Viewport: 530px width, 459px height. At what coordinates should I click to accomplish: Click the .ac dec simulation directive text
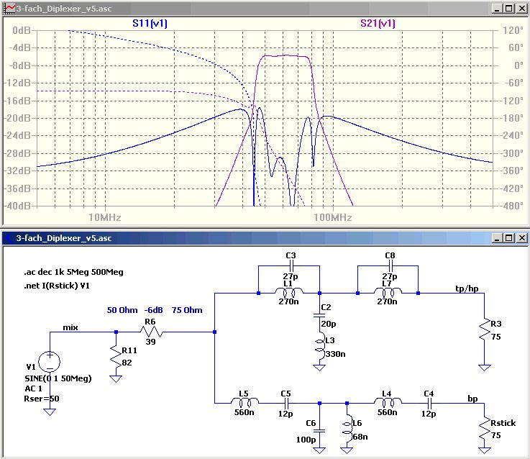click(x=66, y=273)
